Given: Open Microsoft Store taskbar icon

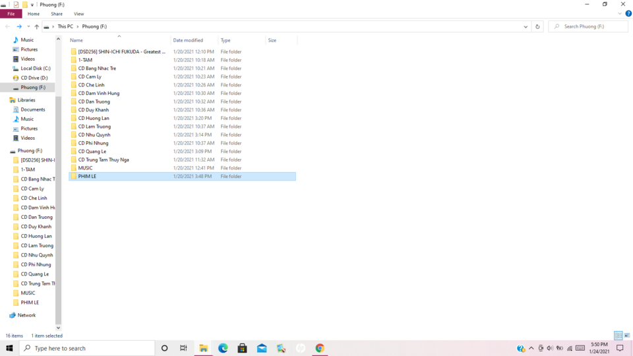Looking at the screenshot, I should coord(242,348).
